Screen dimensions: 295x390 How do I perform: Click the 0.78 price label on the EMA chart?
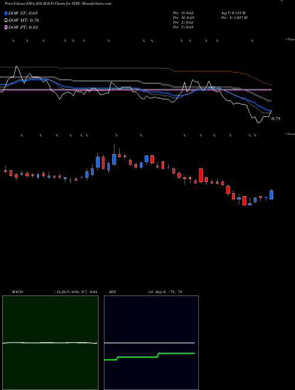(276, 119)
